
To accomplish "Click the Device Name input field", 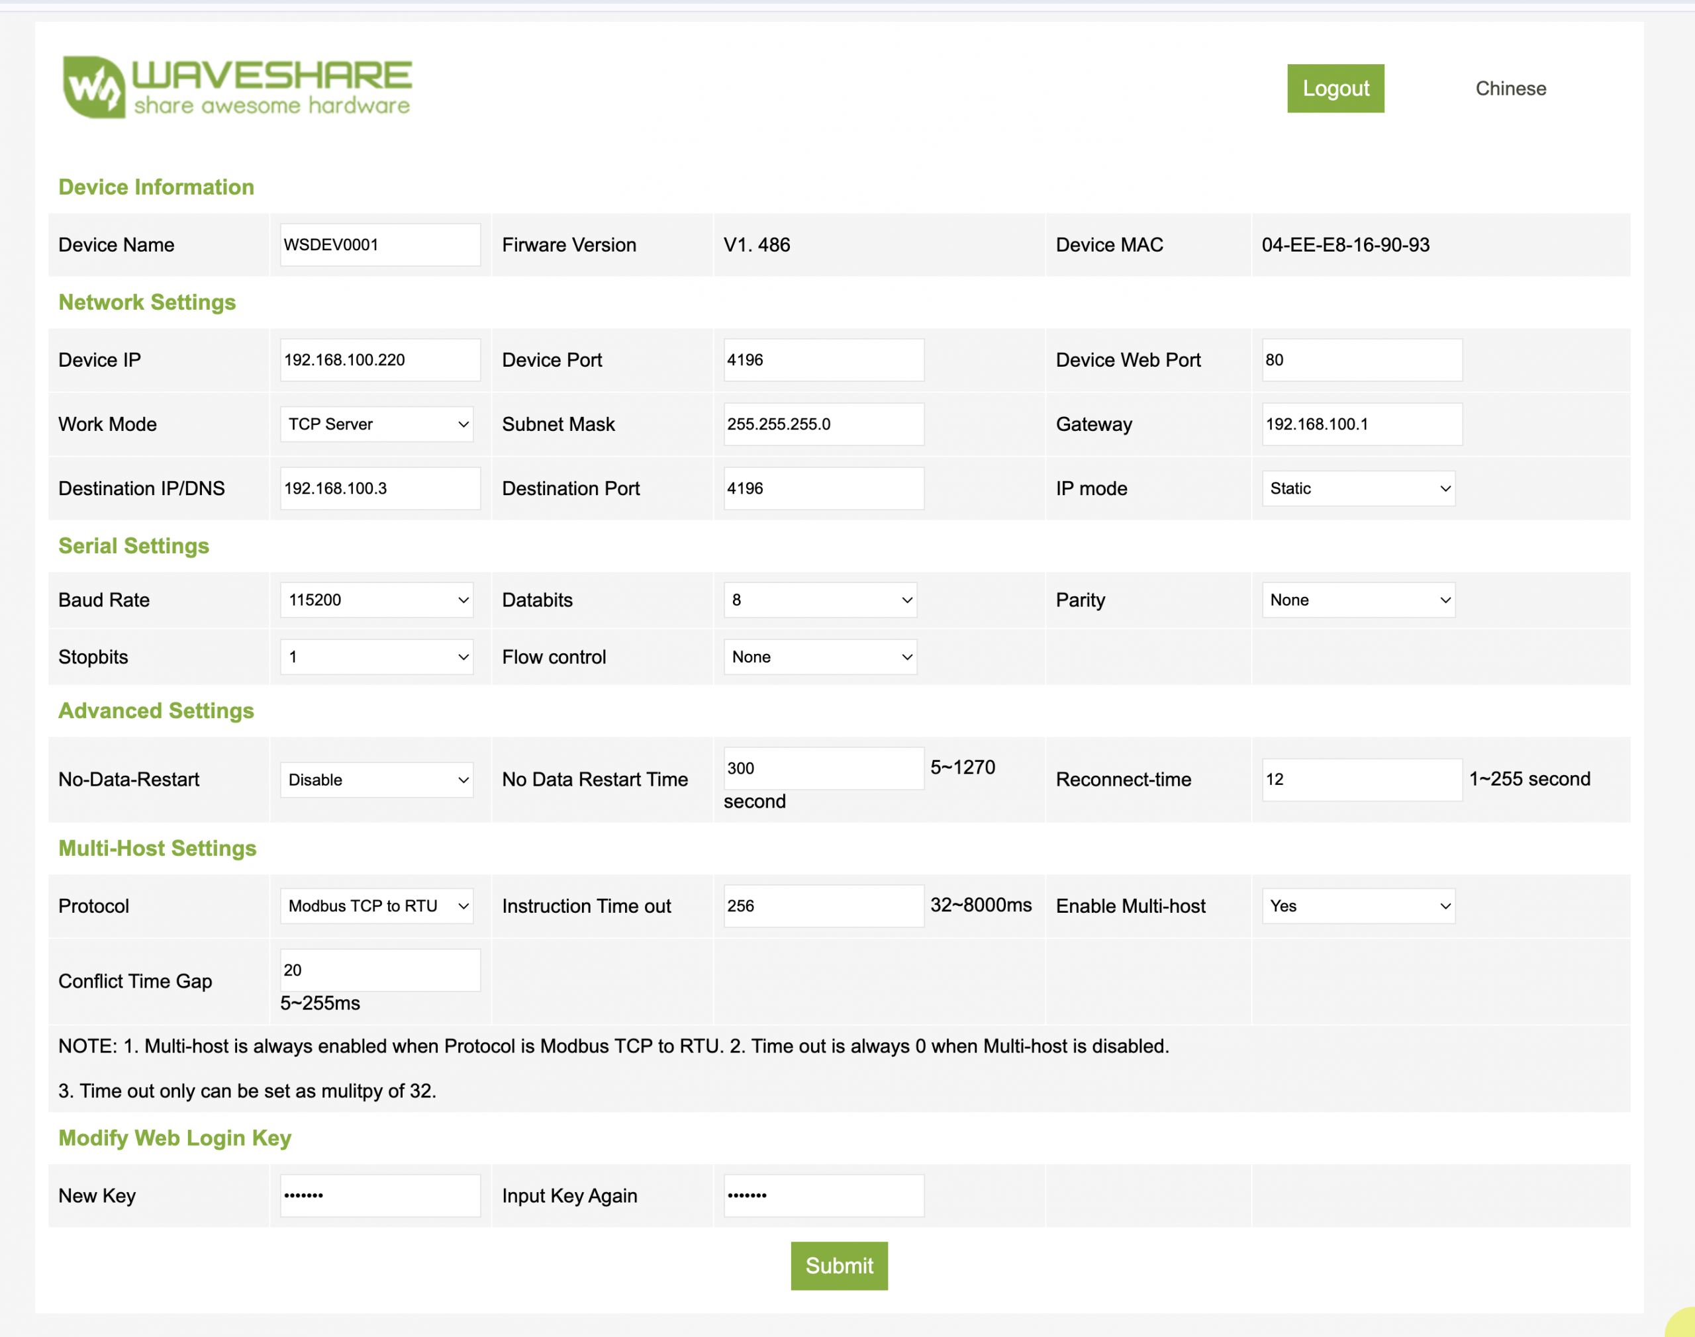I will click(379, 245).
